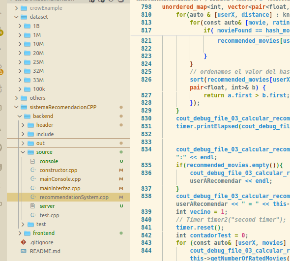The height and width of the screenshot is (261, 290).
Task: Click the 25M folder icon
Action: 27,62
